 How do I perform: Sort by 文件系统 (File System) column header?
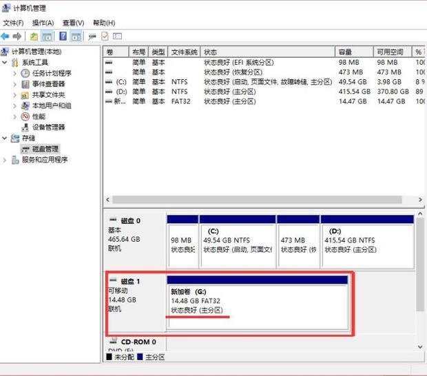(x=184, y=52)
